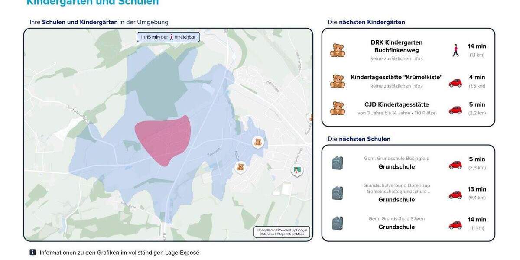Open the CJD Kindertagesstätte entry title
Image resolution: width=520 pixels, height=260 pixels.
(396, 104)
